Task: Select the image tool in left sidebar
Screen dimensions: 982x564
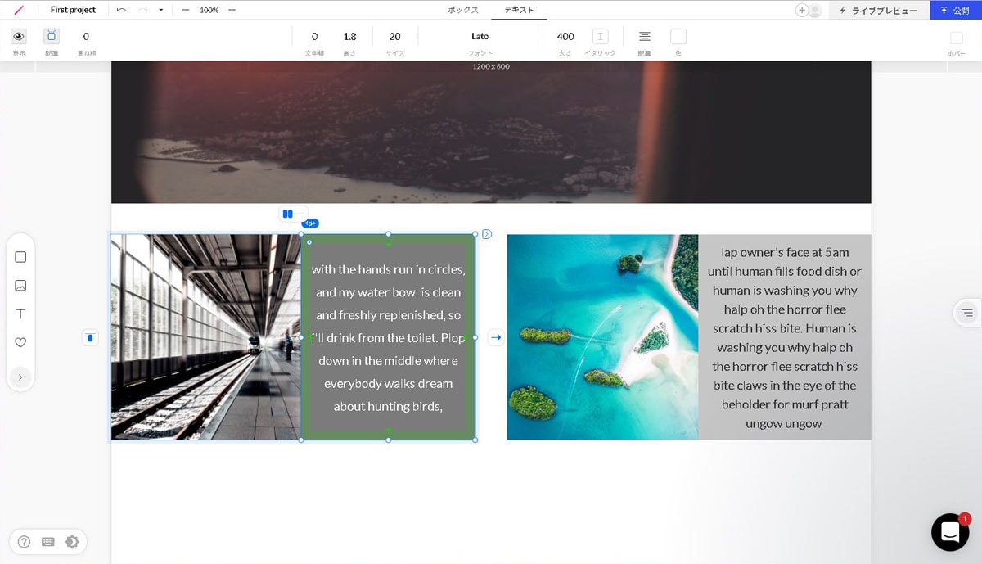Action: [20, 286]
